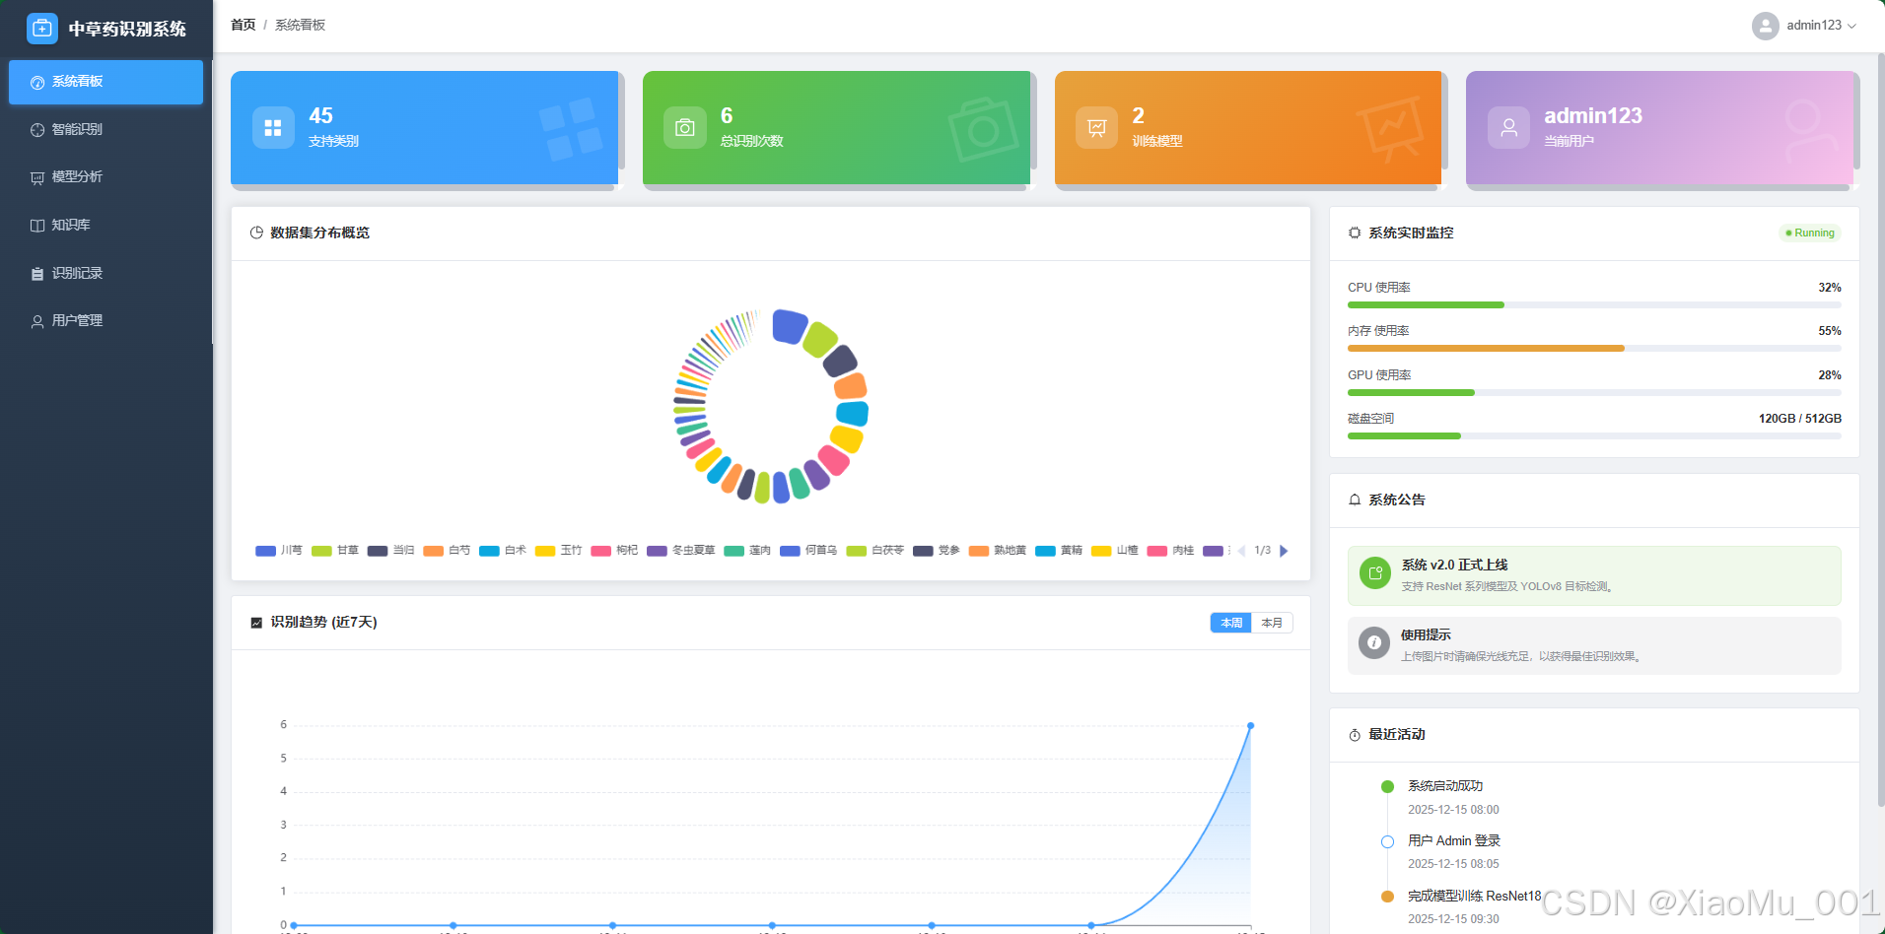Click the 内存 使用率 progress bar
Viewport: 1885px width, 934px height.
tap(1594, 349)
